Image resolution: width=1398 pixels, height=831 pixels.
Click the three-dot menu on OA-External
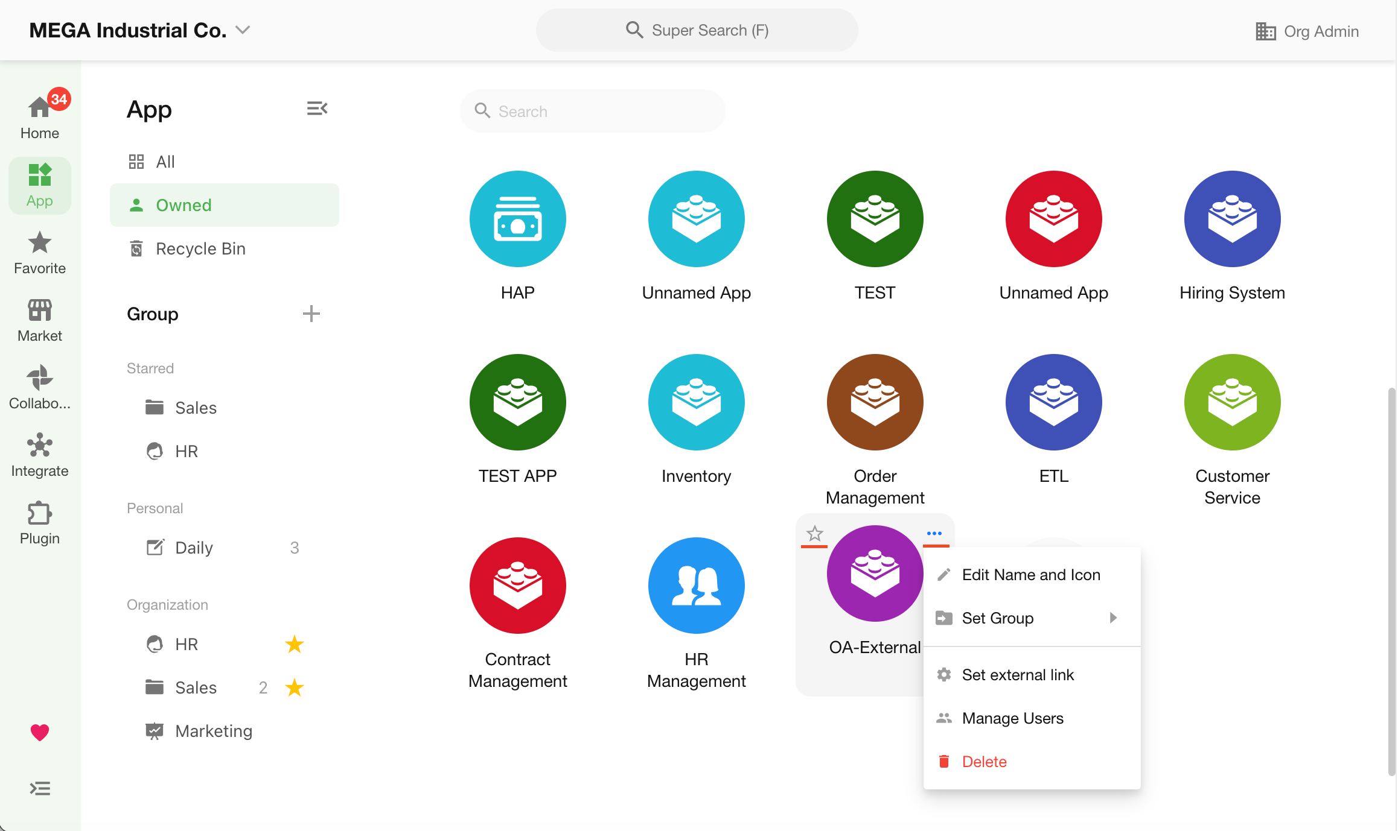(934, 533)
